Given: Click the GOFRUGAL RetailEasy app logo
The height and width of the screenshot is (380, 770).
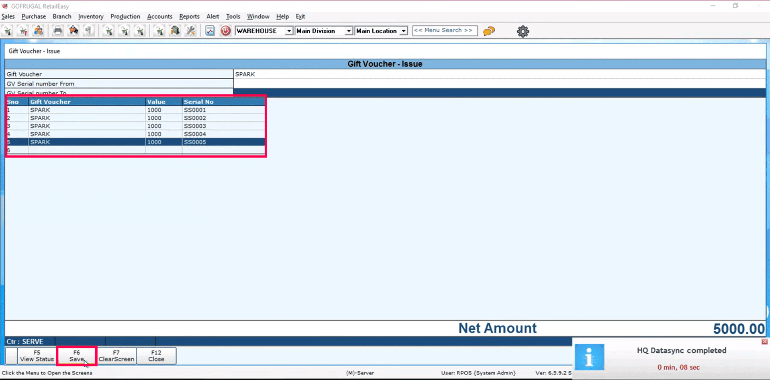Looking at the screenshot, I should (x=5, y=6).
